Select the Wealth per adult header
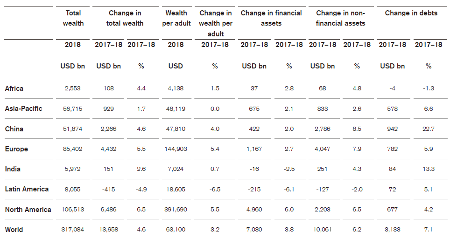This screenshot has height=238, width=450. coord(176,18)
